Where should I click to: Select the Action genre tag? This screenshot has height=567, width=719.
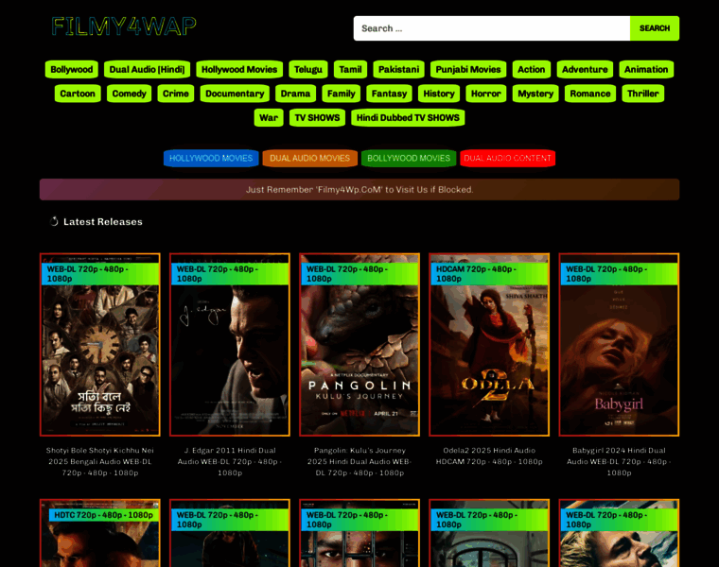(532, 70)
